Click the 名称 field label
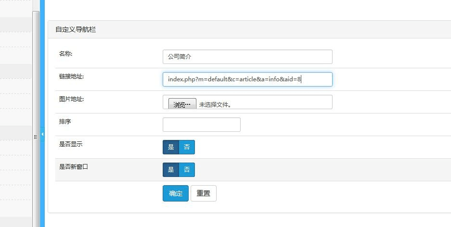 pyautogui.click(x=65, y=53)
